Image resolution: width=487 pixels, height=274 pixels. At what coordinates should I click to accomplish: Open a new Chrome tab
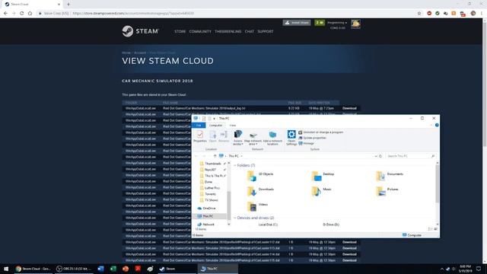[68, 5]
